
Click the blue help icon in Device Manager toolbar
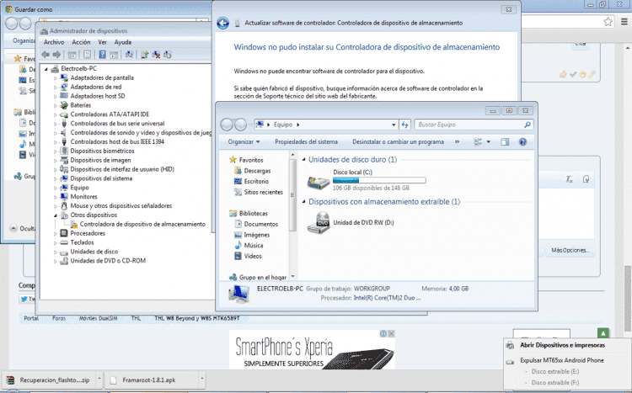click(x=102, y=55)
